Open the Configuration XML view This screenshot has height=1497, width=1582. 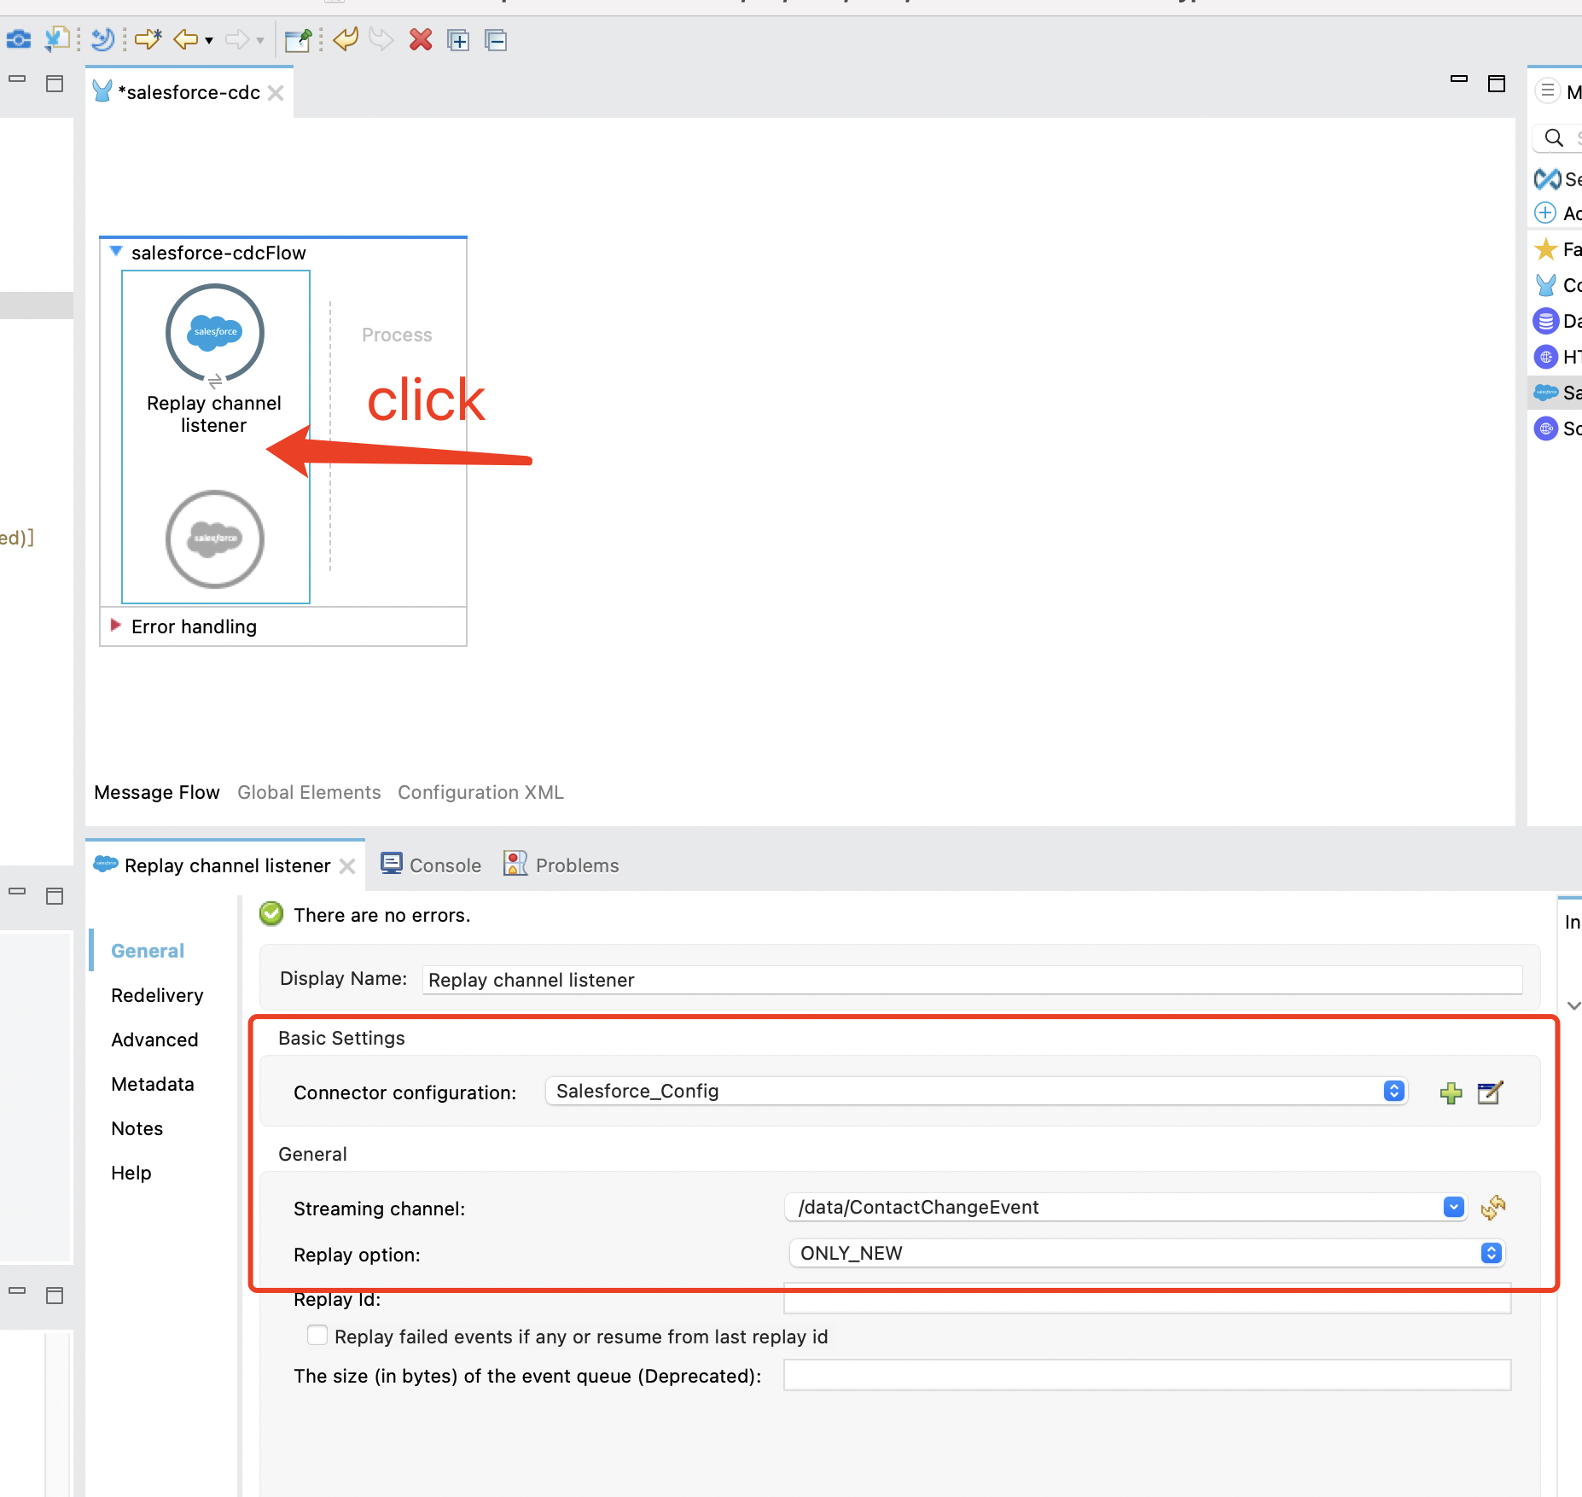(x=480, y=792)
